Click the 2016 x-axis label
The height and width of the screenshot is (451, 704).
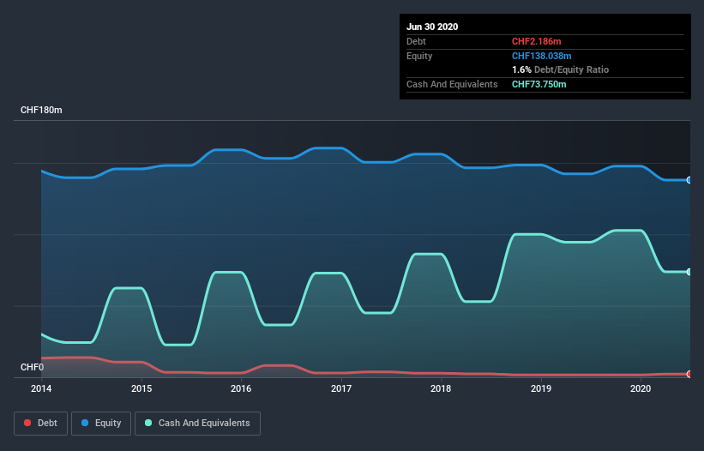[x=241, y=388]
